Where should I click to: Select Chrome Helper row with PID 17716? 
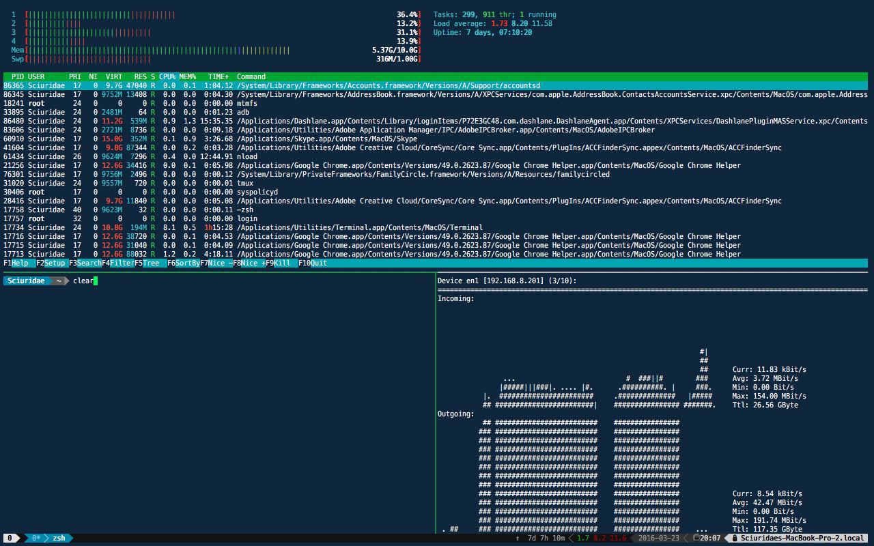click(436, 236)
